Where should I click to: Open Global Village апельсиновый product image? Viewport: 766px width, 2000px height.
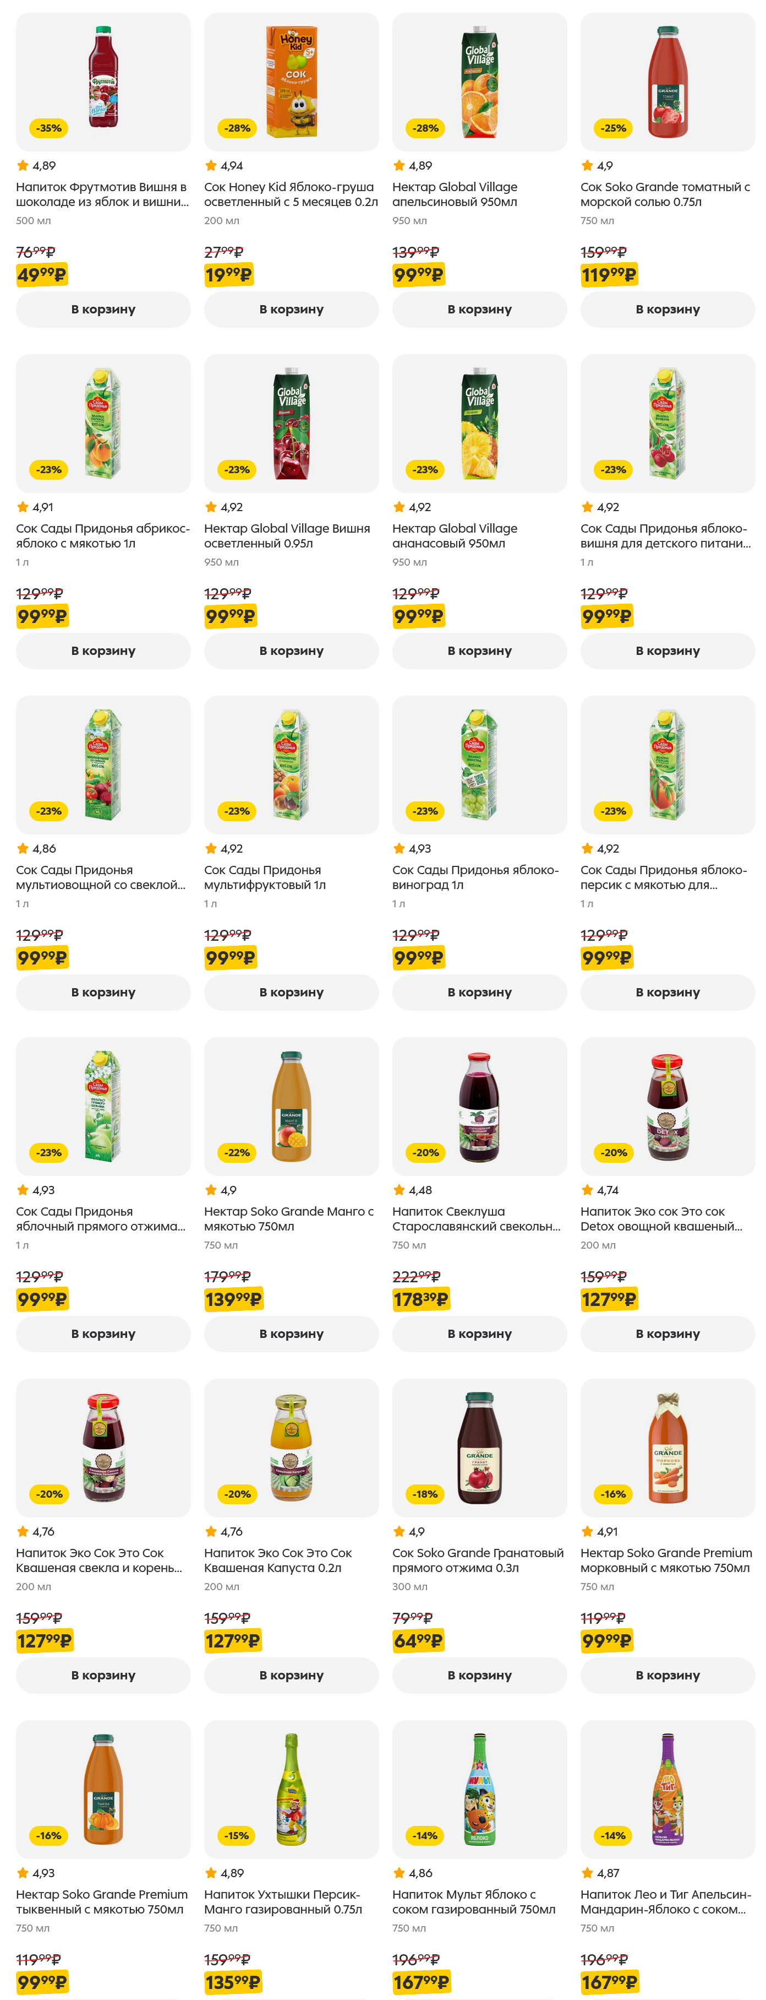tap(479, 82)
